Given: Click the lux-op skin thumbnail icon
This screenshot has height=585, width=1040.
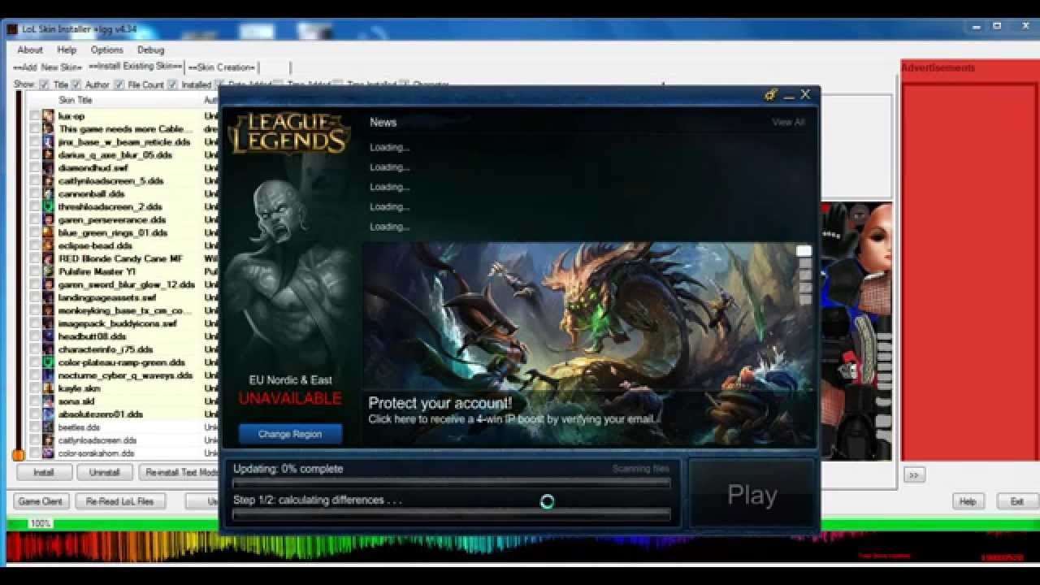Looking at the screenshot, I should [48, 116].
